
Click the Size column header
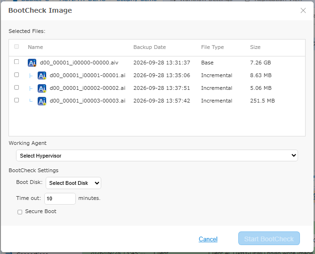pos(255,47)
